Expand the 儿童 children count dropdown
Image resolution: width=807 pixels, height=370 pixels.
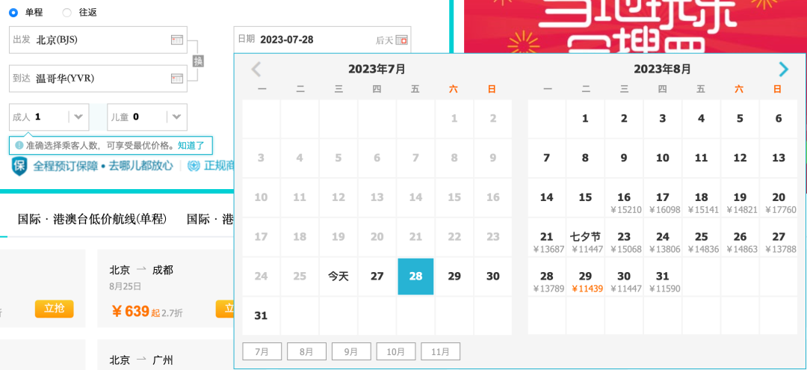(x=176, y=117)
